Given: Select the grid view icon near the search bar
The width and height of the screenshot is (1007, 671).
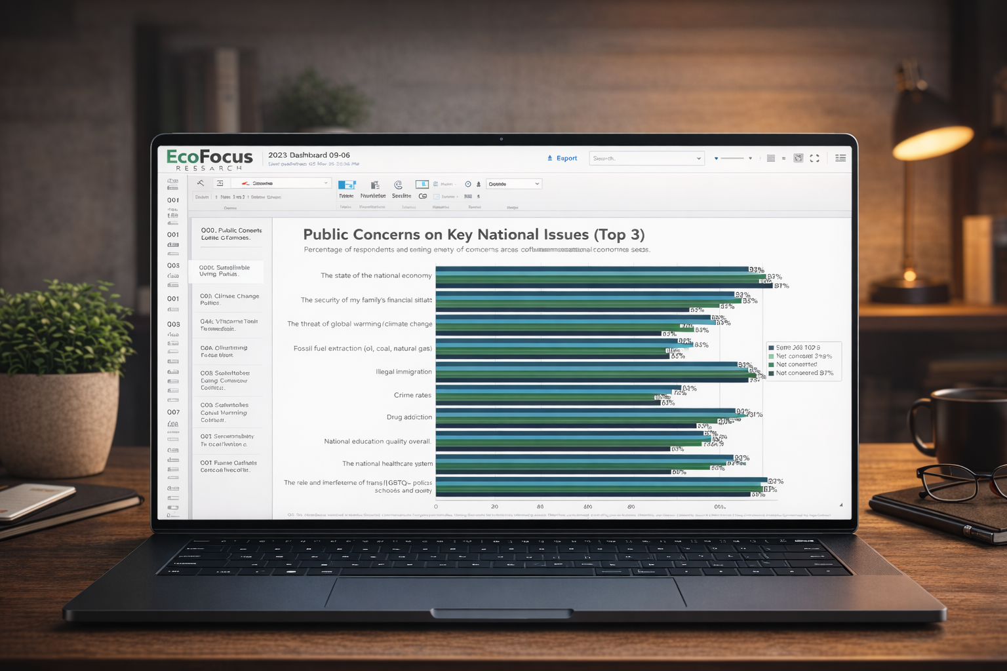Looking at the screenshot, I should pos(771,158).
